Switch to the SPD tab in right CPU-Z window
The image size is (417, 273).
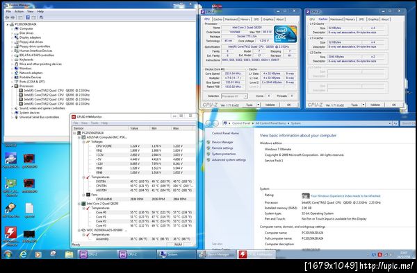(x=361, y=19)
